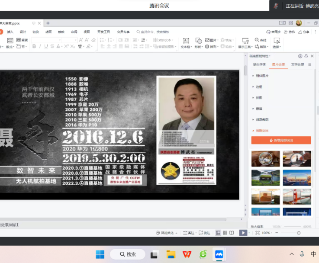
Task: Click the 分享 share button
Action: [304, 32]
